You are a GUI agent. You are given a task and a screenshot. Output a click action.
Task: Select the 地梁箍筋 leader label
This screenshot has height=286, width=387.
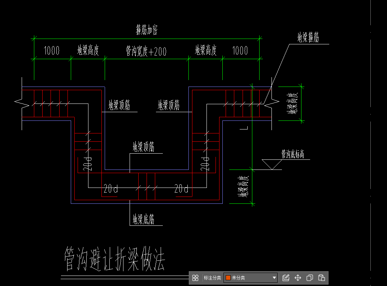coord(308,37)
